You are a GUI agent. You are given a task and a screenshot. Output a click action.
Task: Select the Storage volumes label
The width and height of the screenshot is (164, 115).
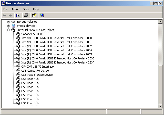[x=27, y=22]
